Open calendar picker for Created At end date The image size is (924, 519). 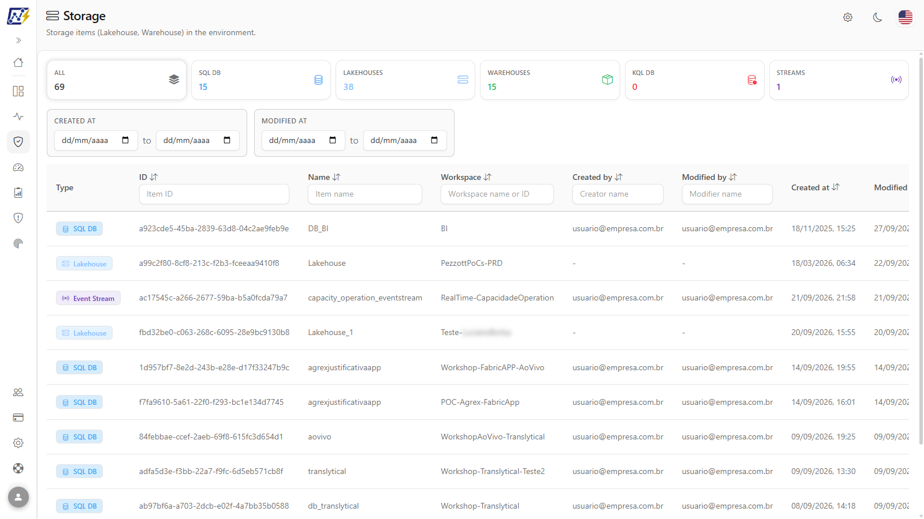pyautogui.click(x=227, y=140)
